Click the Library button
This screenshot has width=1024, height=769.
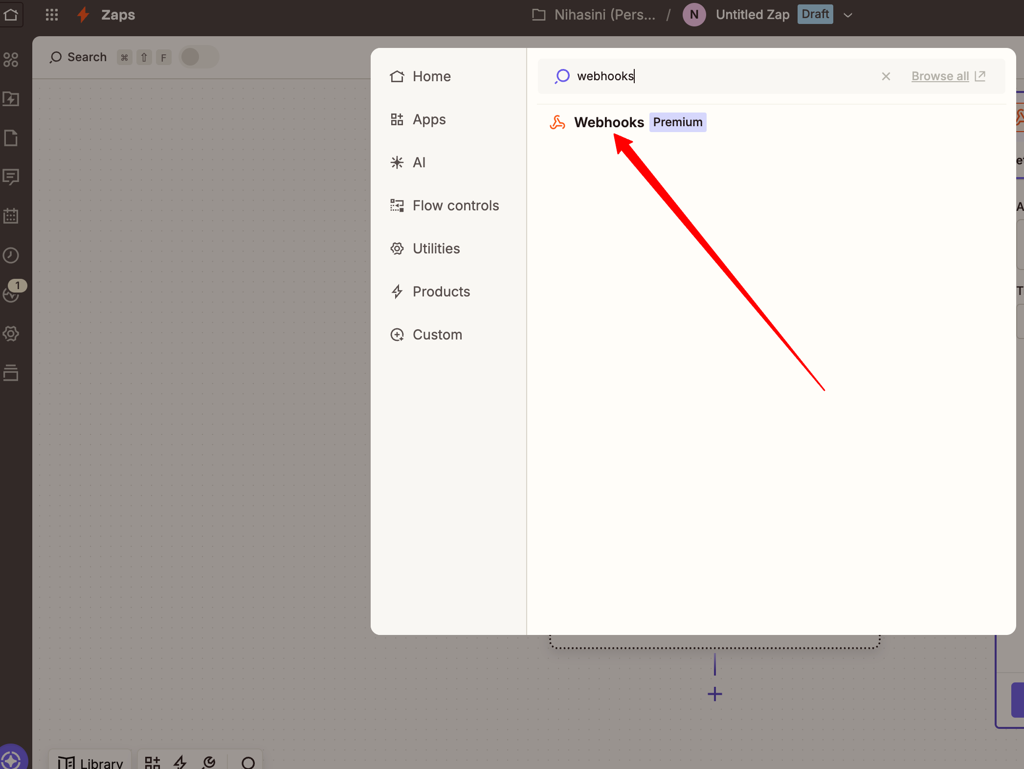(x=91, y=761)
